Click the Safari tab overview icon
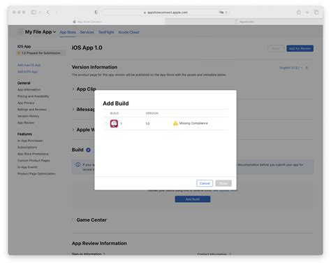Viewport: 331px width, 265px height. click(316, 12)
